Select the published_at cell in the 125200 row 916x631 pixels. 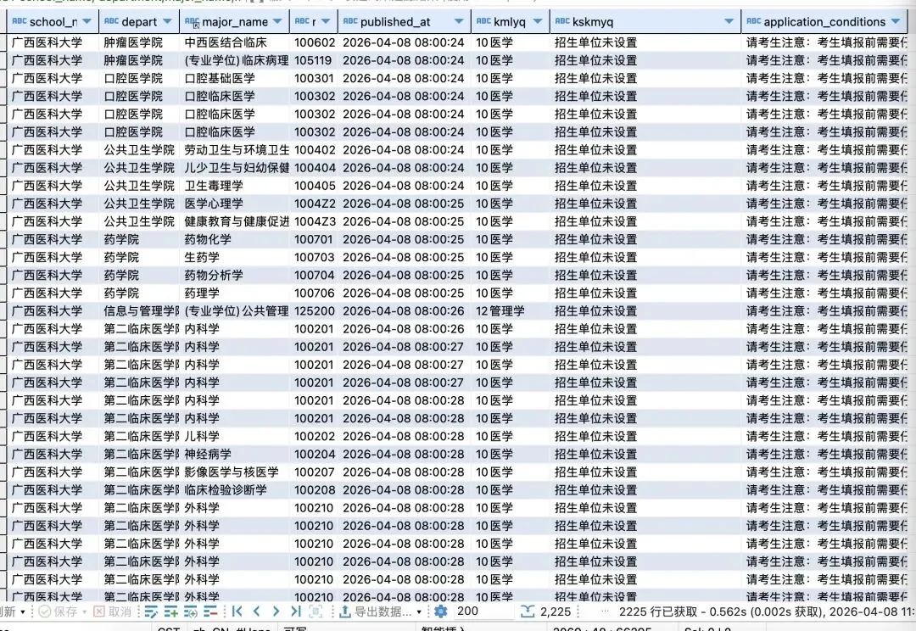tap(405, 311)
